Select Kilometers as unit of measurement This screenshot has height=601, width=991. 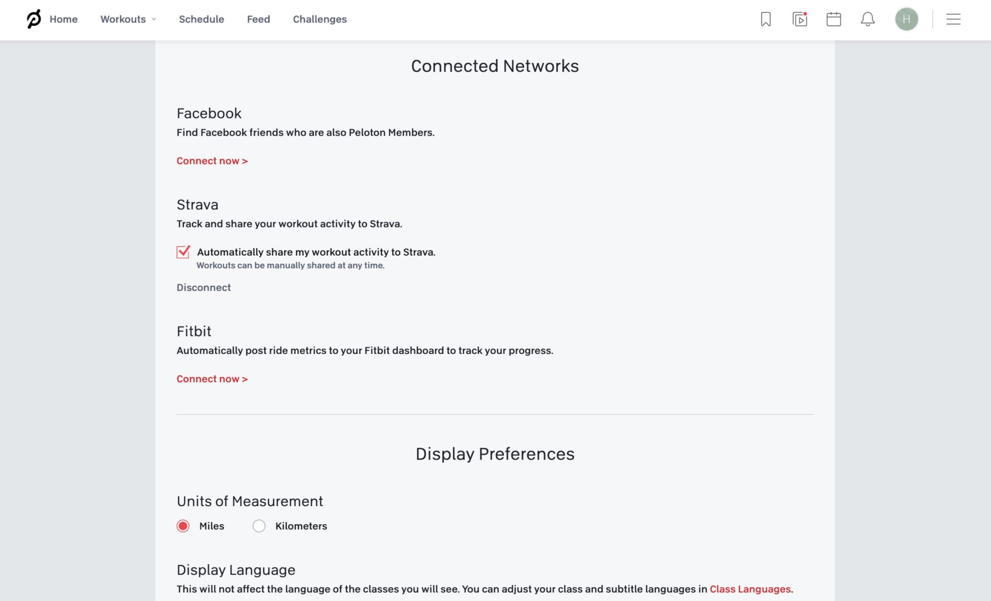tap(259, 526)
